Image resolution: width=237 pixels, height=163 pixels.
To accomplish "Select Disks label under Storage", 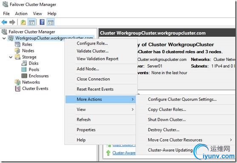I will 34,63.
